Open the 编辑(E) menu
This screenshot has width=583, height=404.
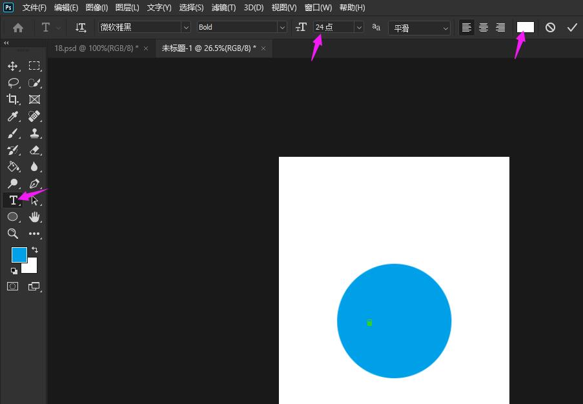coord(66,8)
